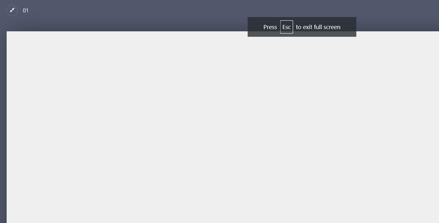The height and width of the screenshot is (223, 439).
Task: Focus the empty slide area below the header
Action: (x=223, y=127)
